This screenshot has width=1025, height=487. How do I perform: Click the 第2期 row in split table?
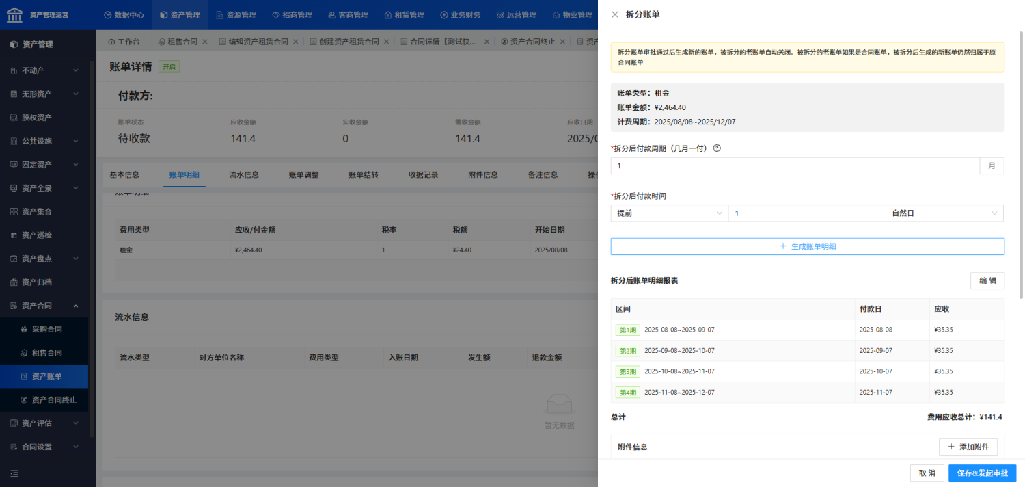[x=807, y=350]
